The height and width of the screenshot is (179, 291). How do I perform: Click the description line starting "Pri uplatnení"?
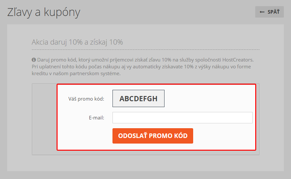(141, 67)
